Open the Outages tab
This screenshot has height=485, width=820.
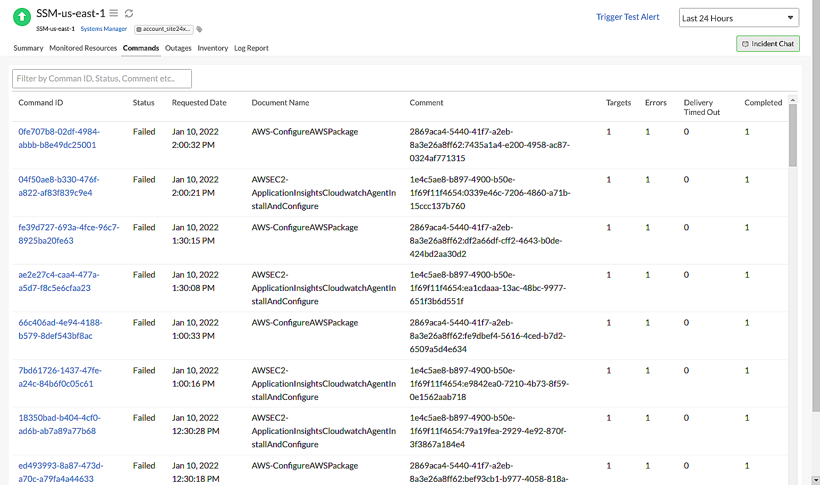pyautogui.click(x=178, y=48)
